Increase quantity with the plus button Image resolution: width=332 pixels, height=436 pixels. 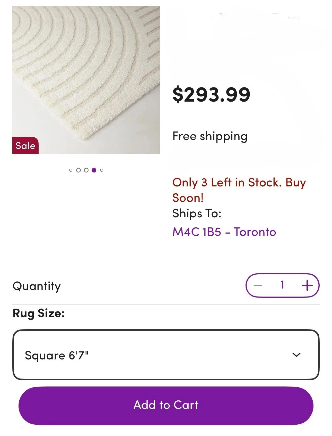tap(307, 285)
